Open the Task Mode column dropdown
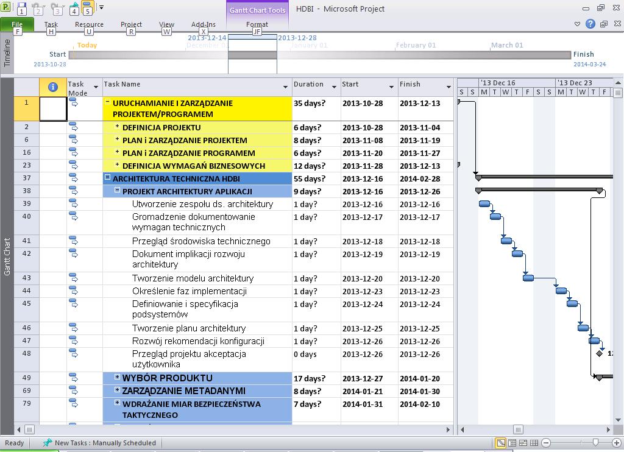Image resolution: width=624 pixels, height=452 pixels. tap(96, 87)
